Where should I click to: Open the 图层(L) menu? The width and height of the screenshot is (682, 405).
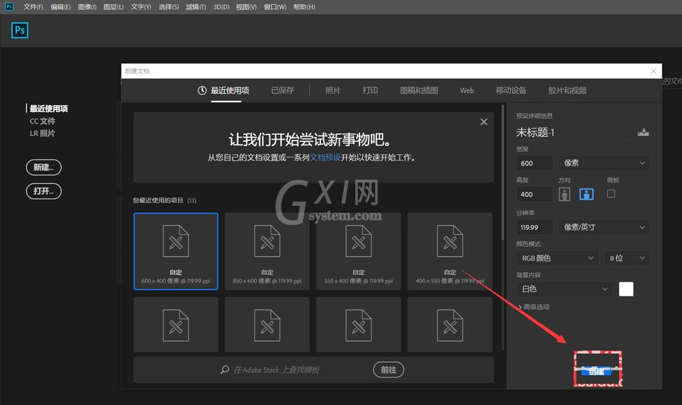pos(113,7)
